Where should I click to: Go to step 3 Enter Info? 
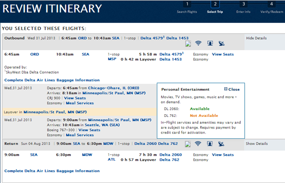[243, 8]
